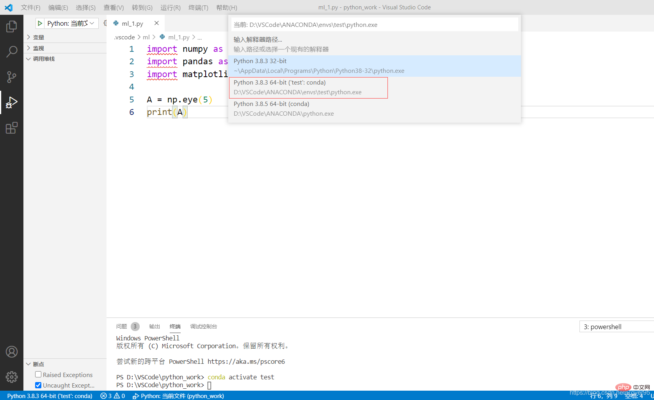Enable the Raised Exceptions checkbox
The width and height of the screenshot is (654, 400).
coord(38,374)
